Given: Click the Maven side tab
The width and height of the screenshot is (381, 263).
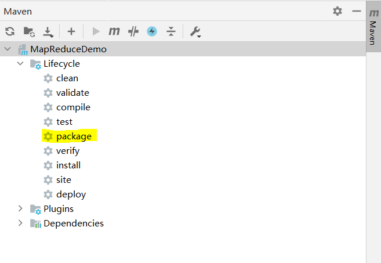Looking at the screenshot, I should [373, 26].
